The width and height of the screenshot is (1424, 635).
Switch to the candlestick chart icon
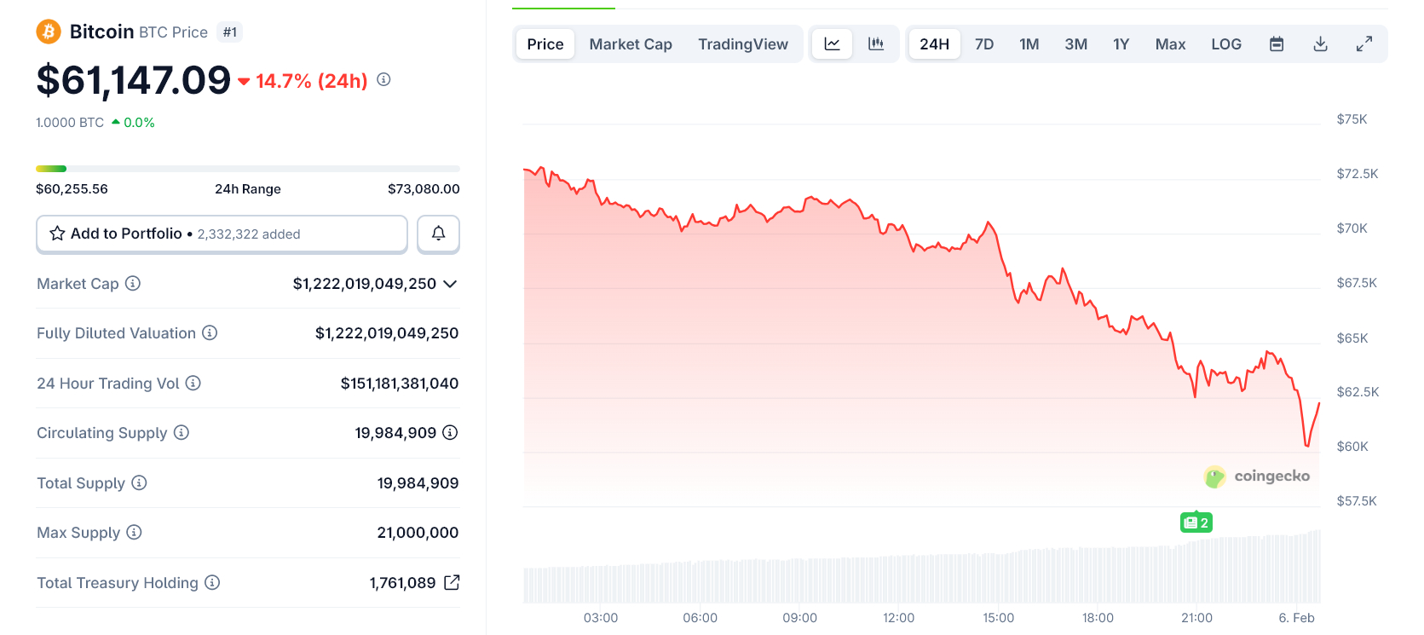[876, 43]
